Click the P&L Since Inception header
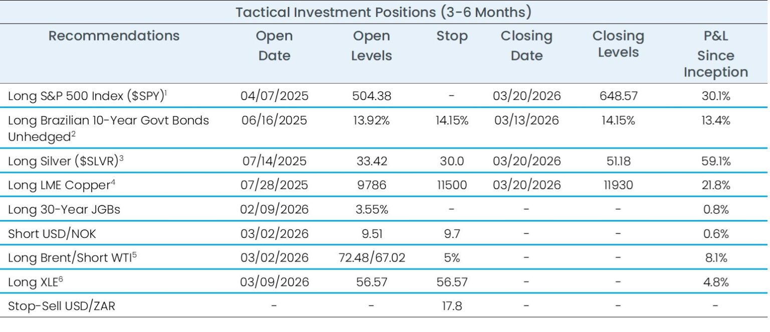This screenshot has width=770, height=332. (x=715, y=54)
